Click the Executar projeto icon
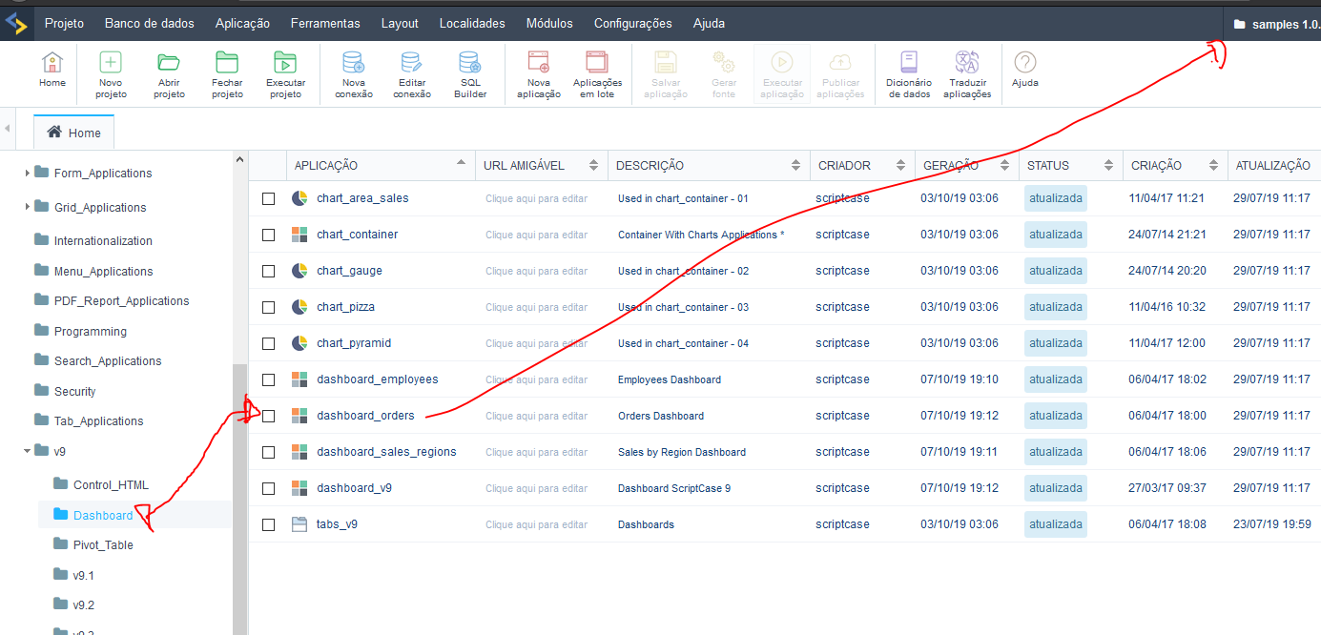This screenshot has width=1321, height=635. (x=285, y=64)
